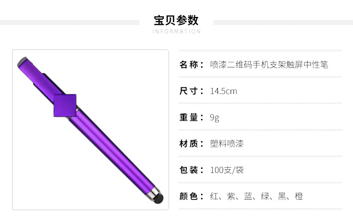Choose the 橙 color option
This screenshot has width=353, height=220.
pos(299,196)
